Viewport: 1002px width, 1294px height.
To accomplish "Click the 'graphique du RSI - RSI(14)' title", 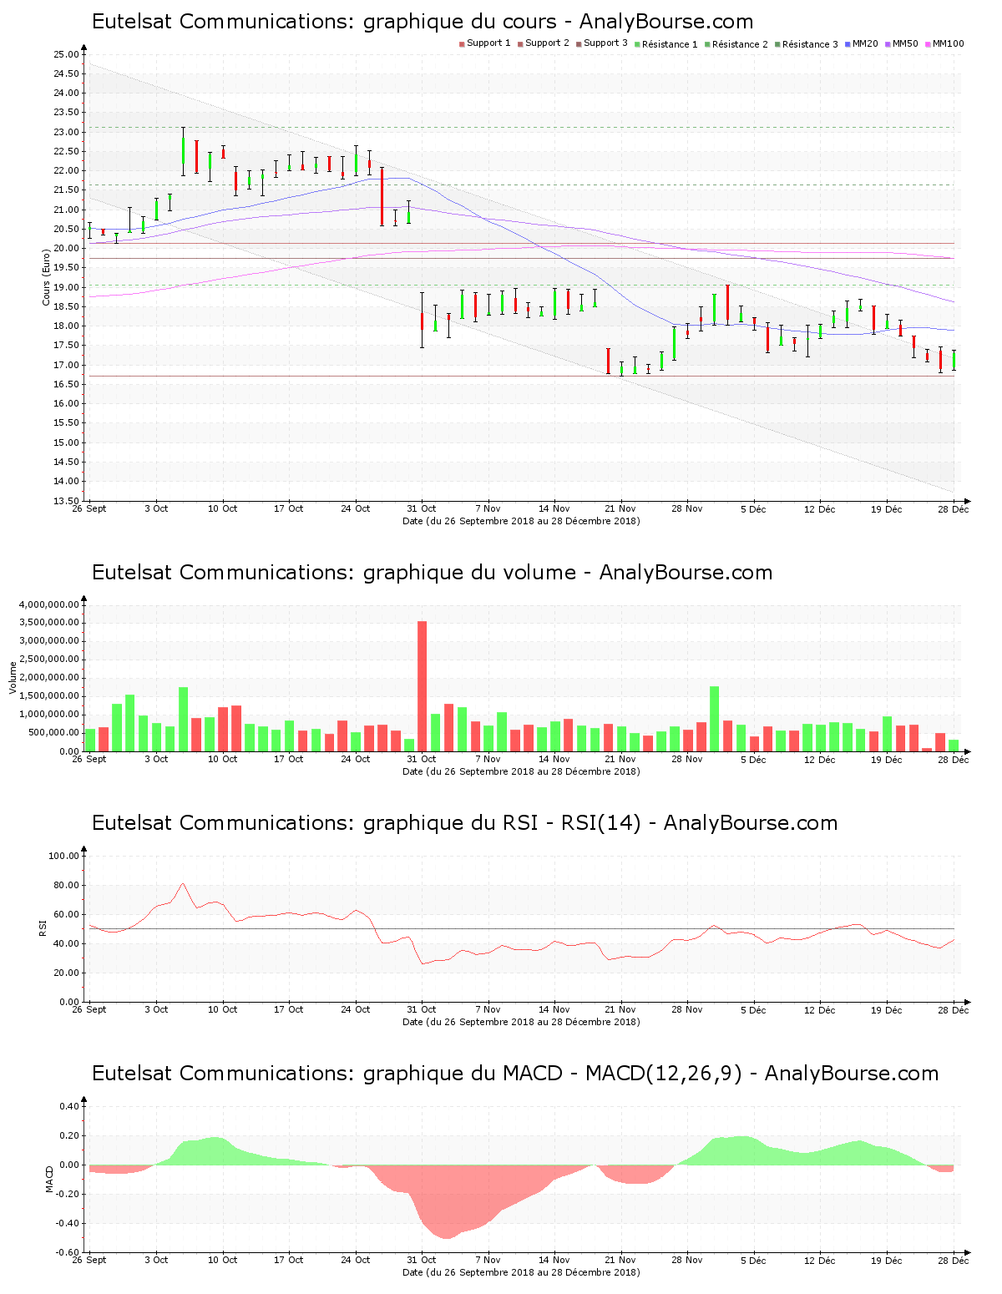I will [x=464, y=823].
